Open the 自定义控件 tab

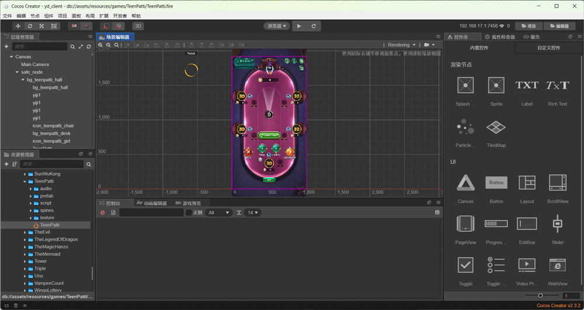click(x=548, y=48)
